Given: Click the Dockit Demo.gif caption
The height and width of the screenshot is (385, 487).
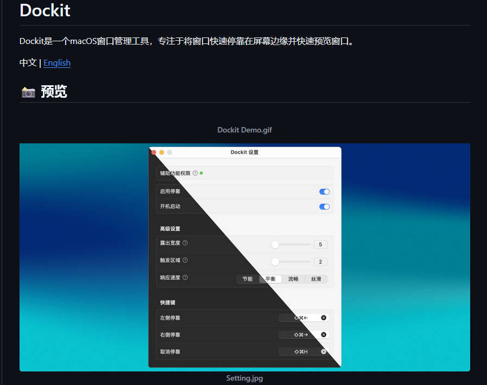Looking at the screenshot, I should click(244, 130).
